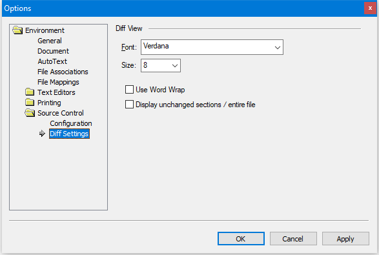The height and width of the screenshot is (255, 379).
Task: Check Display unchanged sections / entire file
Action: [129, 105]
